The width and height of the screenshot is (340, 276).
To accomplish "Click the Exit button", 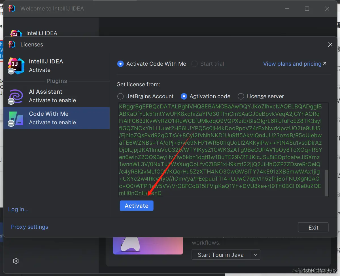I will [x=313, y=228].
